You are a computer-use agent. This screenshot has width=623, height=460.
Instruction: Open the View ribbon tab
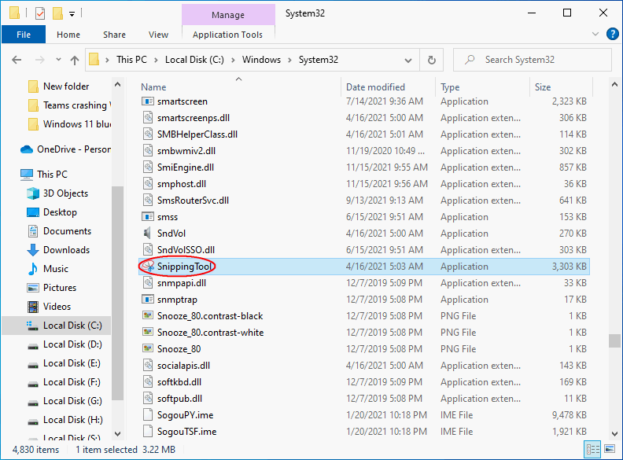(159, 35)
